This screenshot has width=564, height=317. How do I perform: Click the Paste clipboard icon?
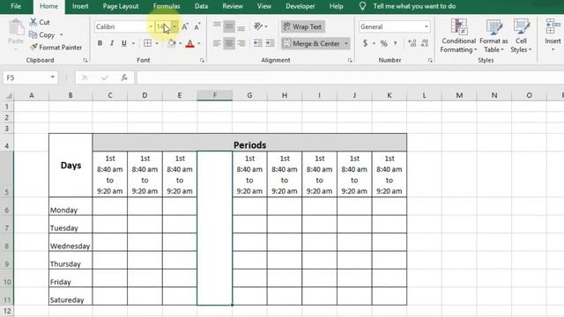(16, 27)
